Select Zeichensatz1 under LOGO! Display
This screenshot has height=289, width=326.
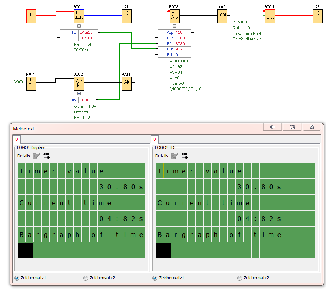pyautogui.click(x=17, y=278)
